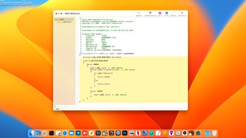This screenshot has height=138, width=246.
Task: Open Final Cut Pro from the Dock
Action: point(105,133)
